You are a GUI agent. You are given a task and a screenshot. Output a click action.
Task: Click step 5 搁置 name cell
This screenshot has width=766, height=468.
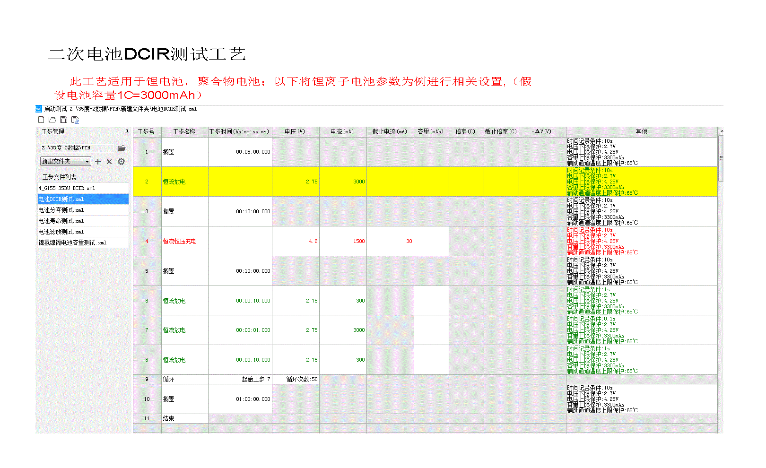(x=184, y=271)
